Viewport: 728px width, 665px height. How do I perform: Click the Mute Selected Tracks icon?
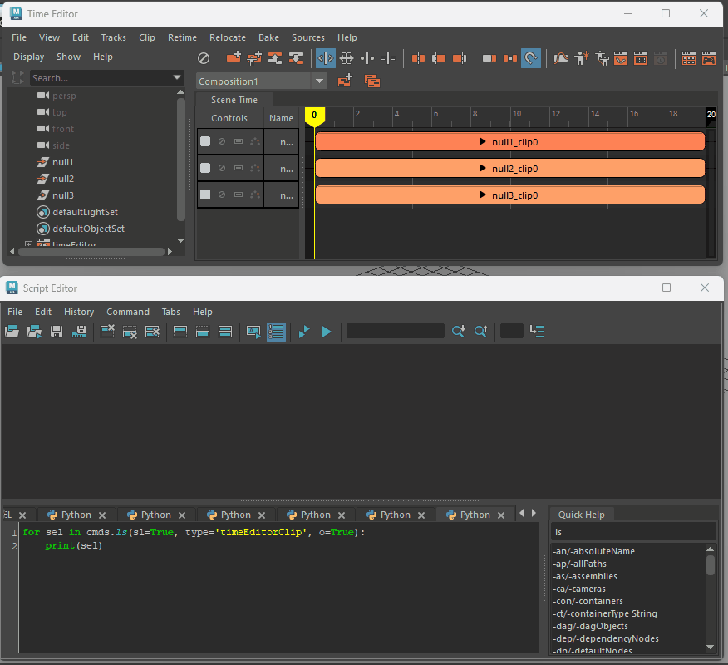pyautogui.click(x=204, y=58)
